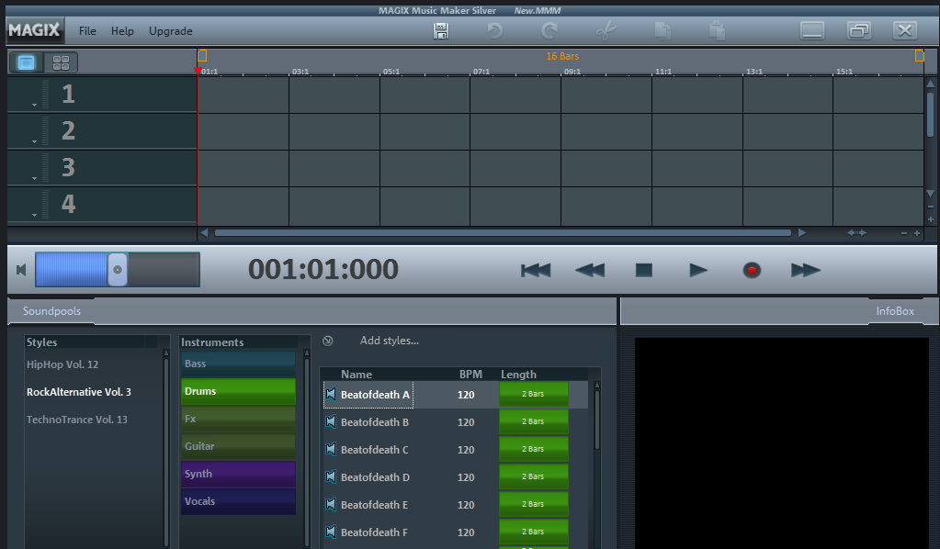Click the Rewind transport button

click(x=590, y=270)
